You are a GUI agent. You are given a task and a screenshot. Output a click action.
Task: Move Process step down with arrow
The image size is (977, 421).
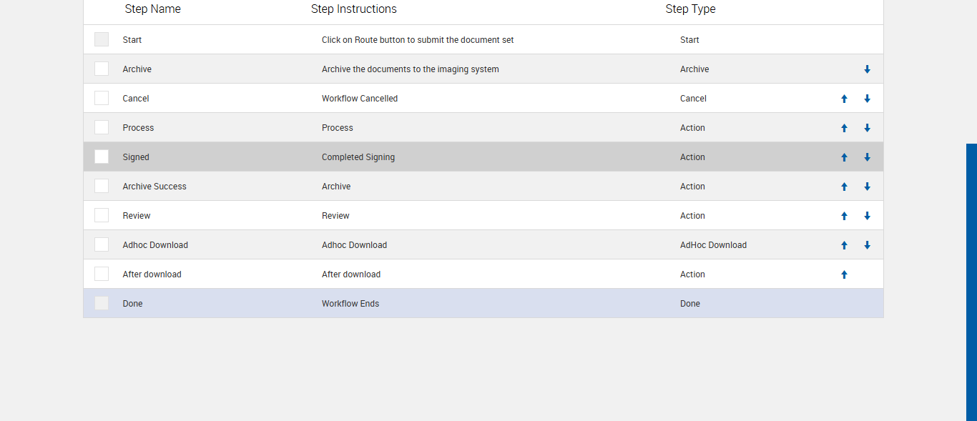(867, 128)
